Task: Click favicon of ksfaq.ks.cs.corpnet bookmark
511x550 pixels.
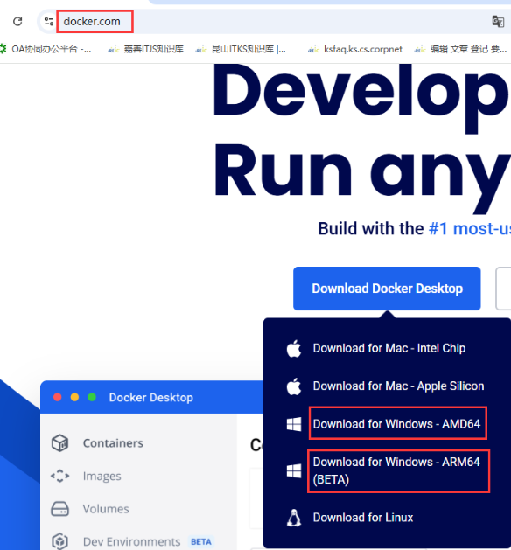Action: coord(313,50)
